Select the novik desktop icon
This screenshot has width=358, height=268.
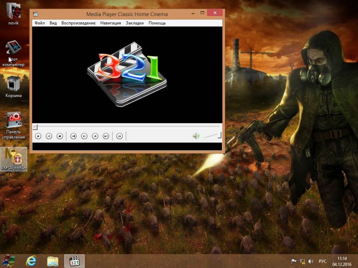(x=13, y=14)
